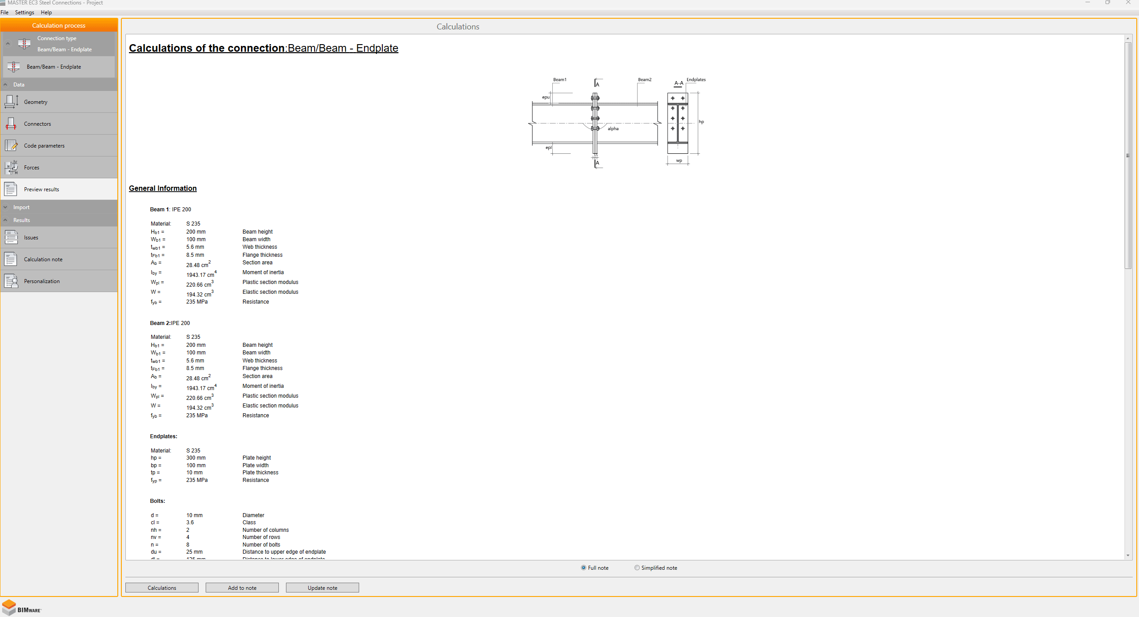Click the Add to note button
Image resolution: width=1139 pixels, height=617 pixels.
point(242,588)
